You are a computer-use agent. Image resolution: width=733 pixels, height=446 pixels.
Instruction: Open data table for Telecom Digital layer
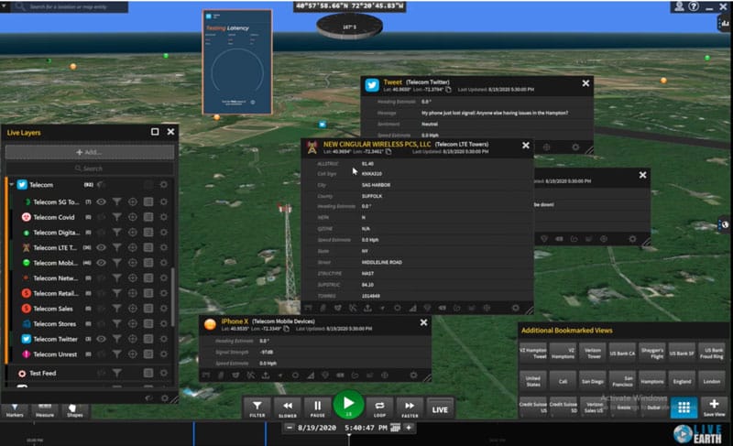[148, 232]
